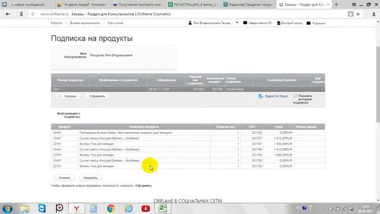The image size is (380, 214).
Task: Switch to the 'Получение паспорта' tab
Action: [138, 4]
